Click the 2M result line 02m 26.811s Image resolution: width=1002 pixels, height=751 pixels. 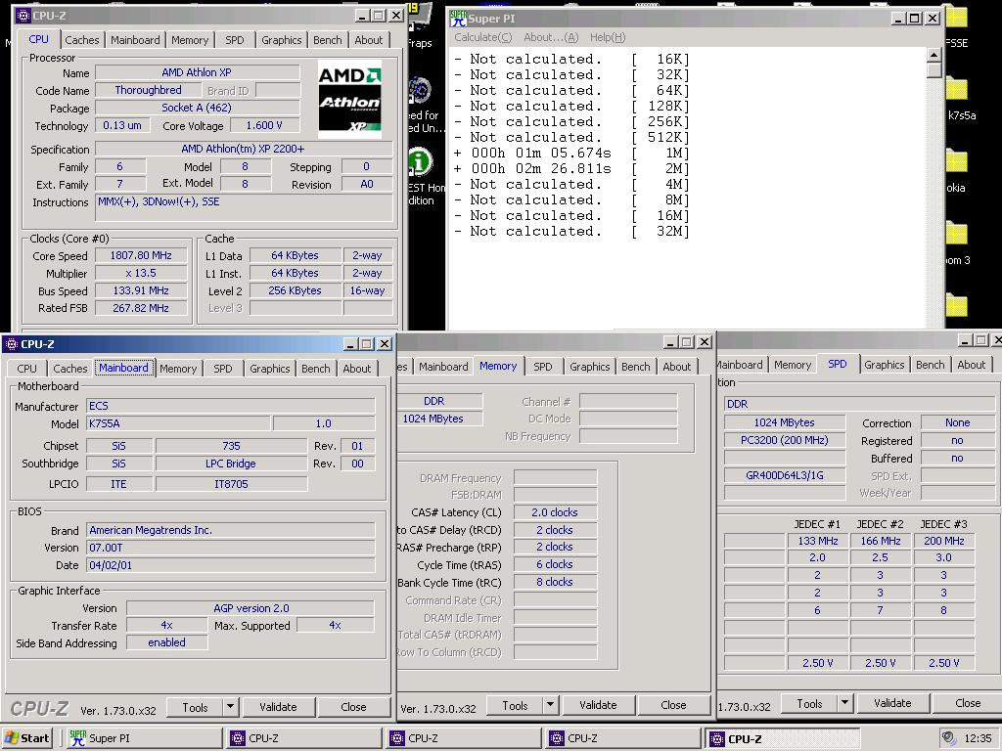click(x=571, y=168)
